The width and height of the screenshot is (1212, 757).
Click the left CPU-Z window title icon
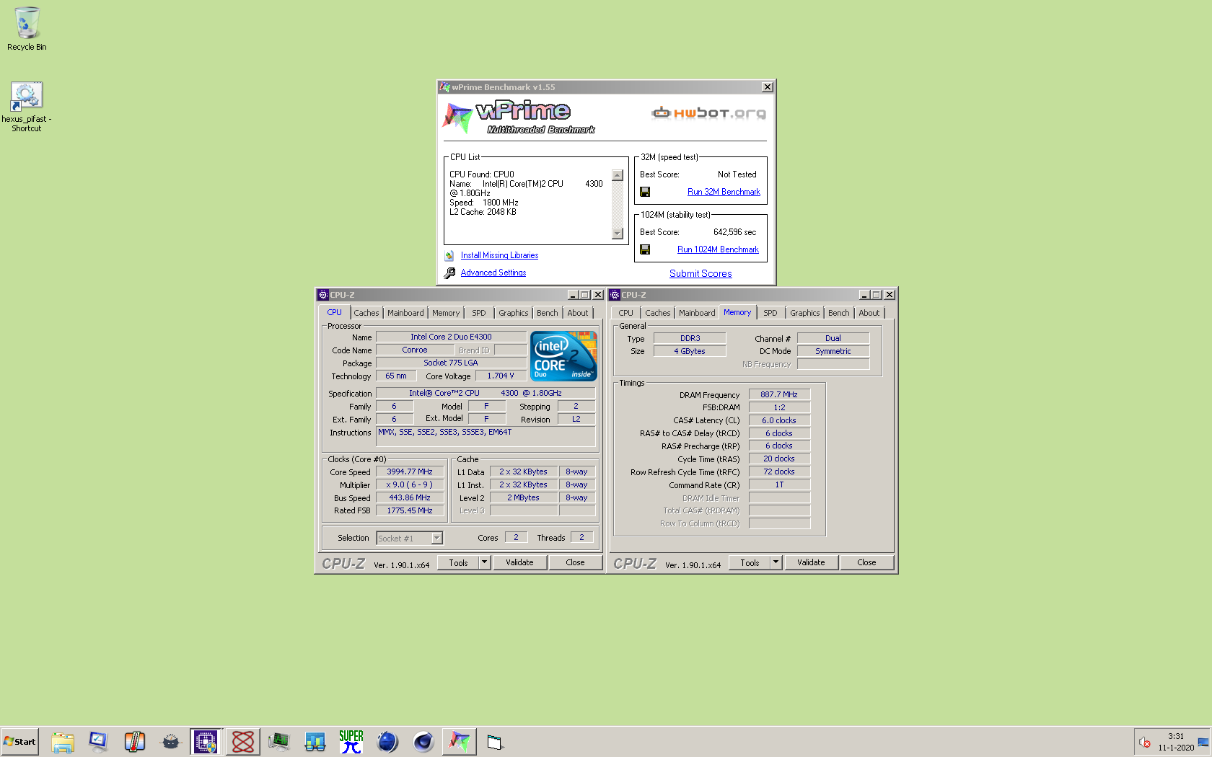pyautogui.click(x=323, y=295)
